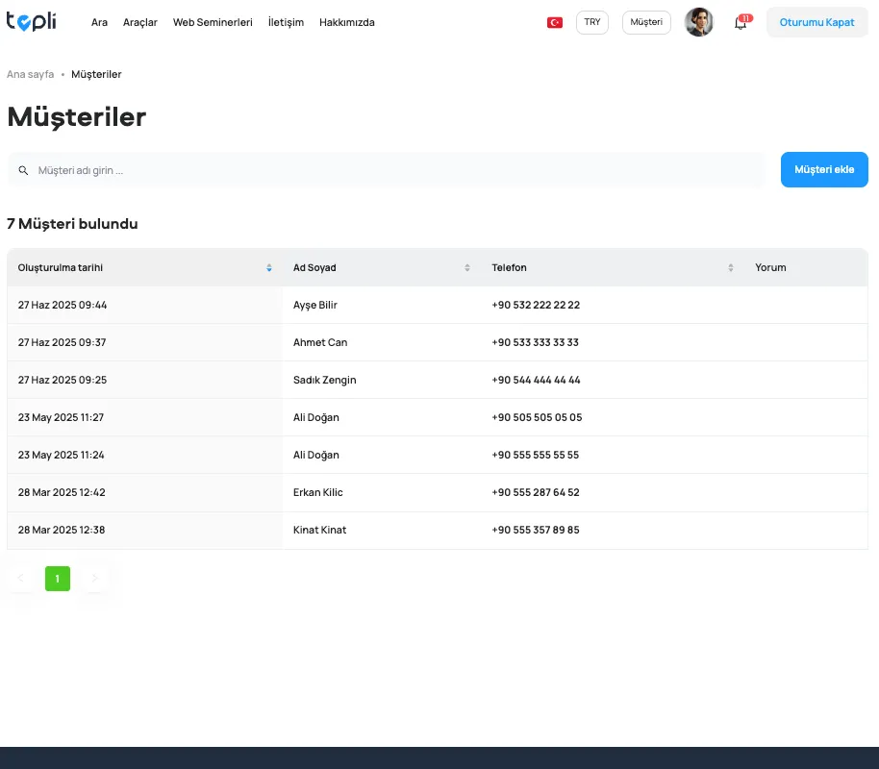
Task: Go to Ana sayfa breadcrumb
Action: pos(30,75)
